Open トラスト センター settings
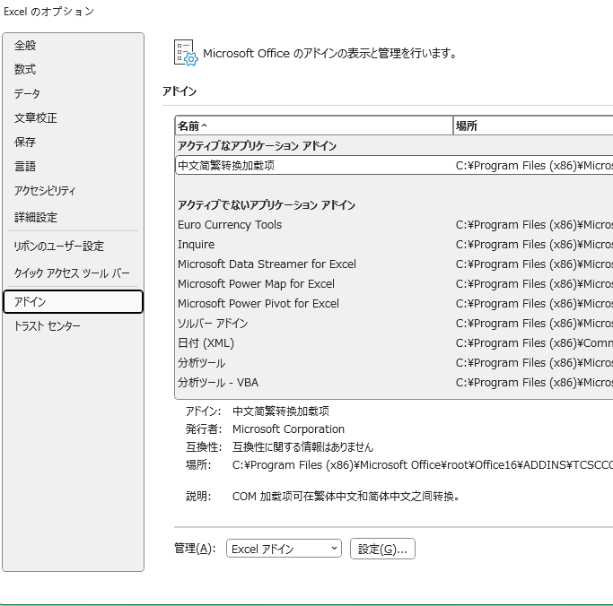The image size is (613, 606). coord(47,326)
